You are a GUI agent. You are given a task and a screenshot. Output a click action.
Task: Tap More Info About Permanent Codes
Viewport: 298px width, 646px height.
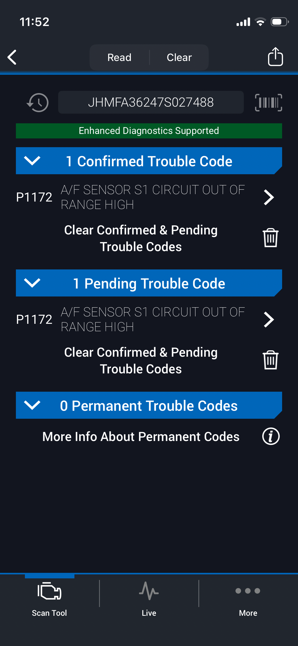[x=141, y=437]
